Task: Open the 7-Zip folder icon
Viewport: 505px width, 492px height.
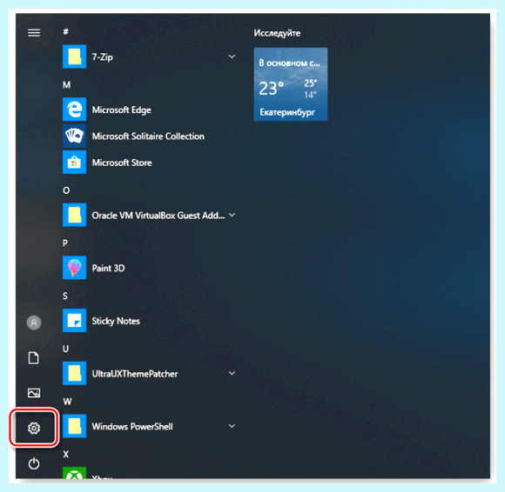Action: tap(74, 57)
